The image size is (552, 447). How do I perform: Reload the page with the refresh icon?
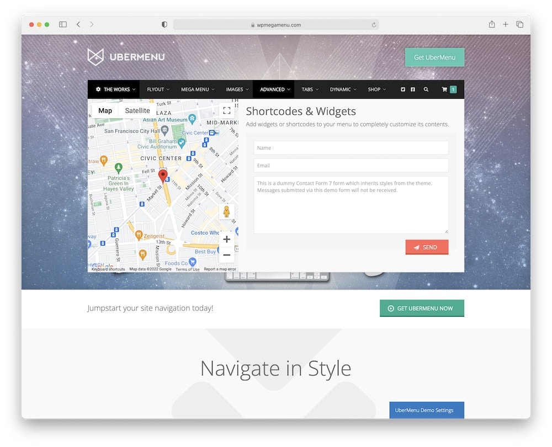click(x=374, y=25)
